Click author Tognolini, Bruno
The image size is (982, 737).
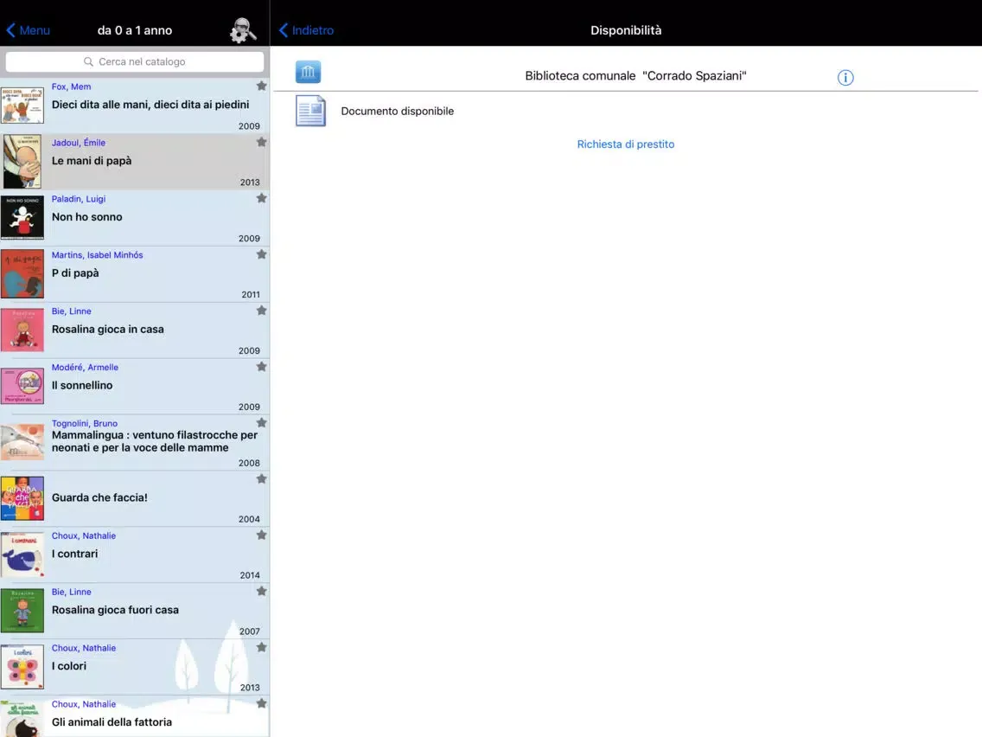(85, 424)
